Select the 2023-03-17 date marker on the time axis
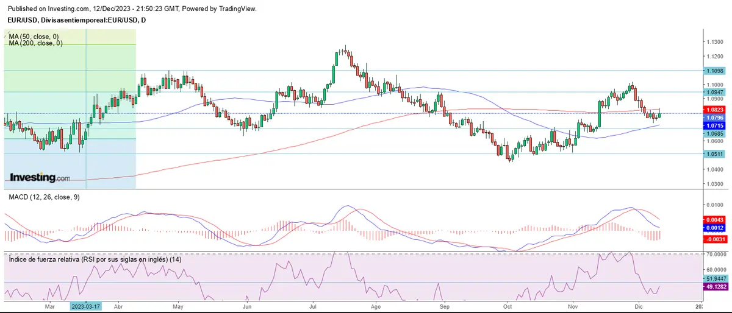The image size is (732, 313). click(x=87, y=307)
